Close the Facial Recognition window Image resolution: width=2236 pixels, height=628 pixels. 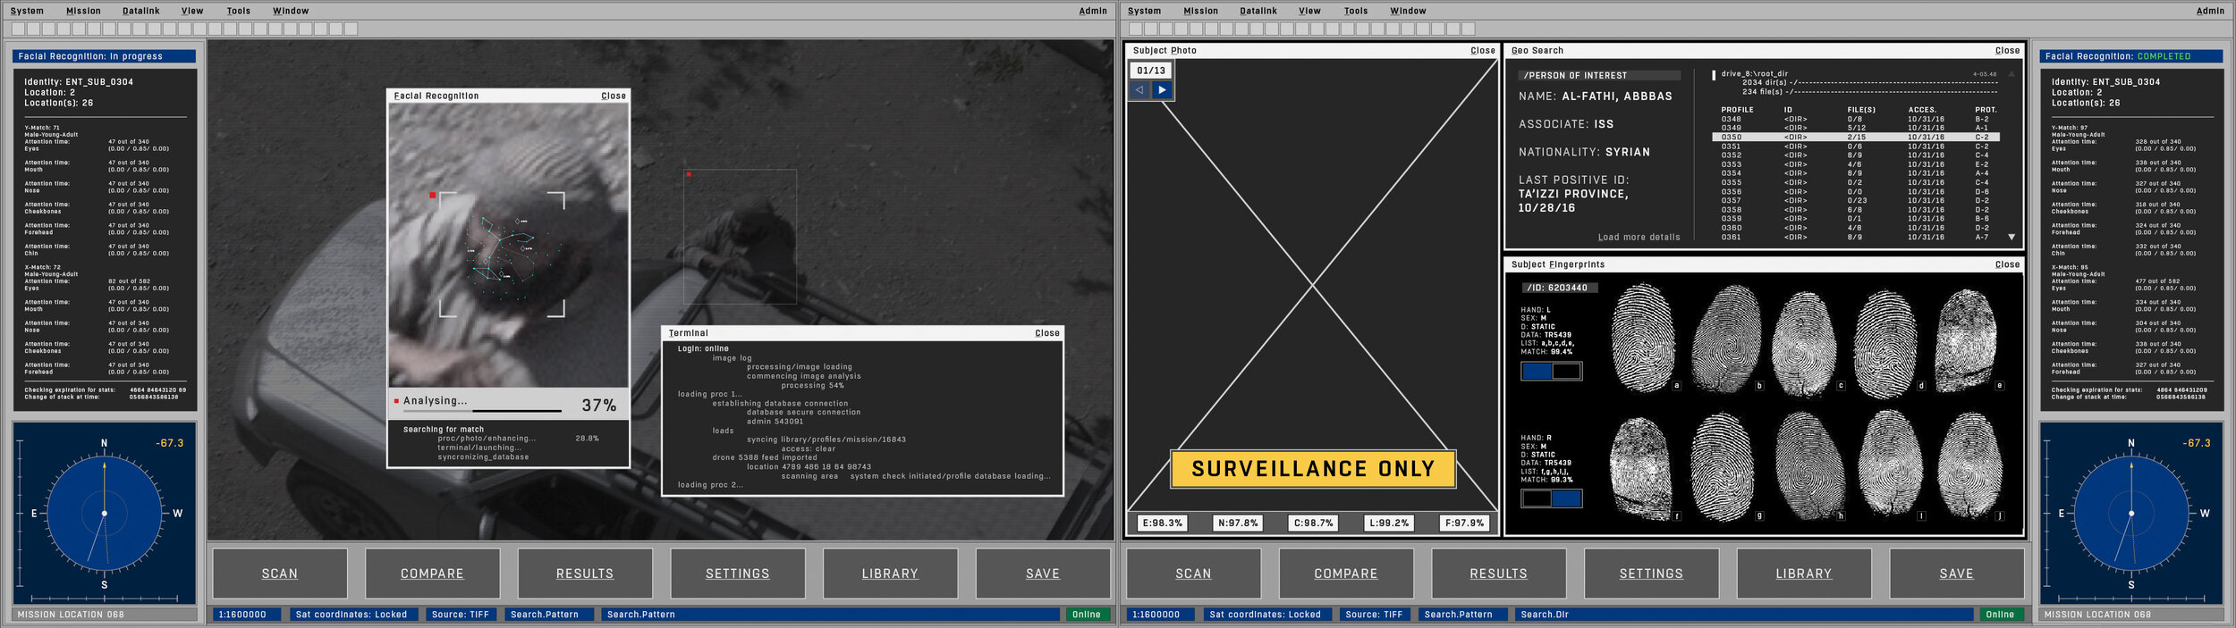tap(614, 96)
